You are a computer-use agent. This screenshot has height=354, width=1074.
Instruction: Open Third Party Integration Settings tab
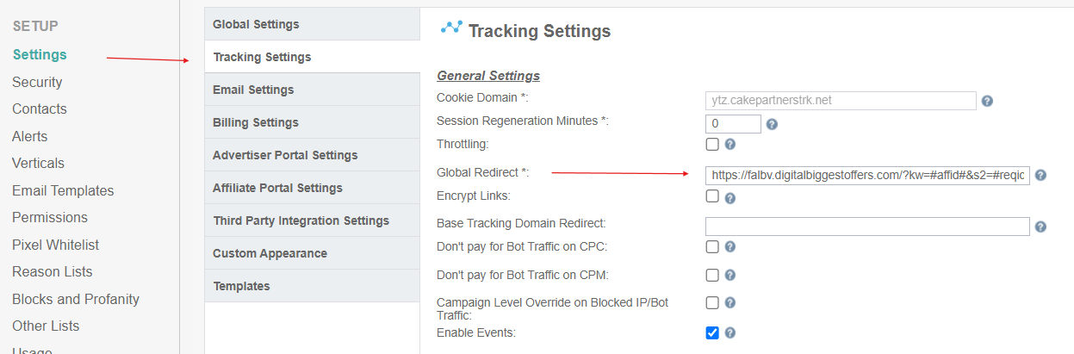point(301,220)
